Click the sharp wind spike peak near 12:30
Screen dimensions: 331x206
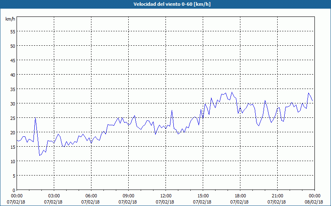click(172, 110)
